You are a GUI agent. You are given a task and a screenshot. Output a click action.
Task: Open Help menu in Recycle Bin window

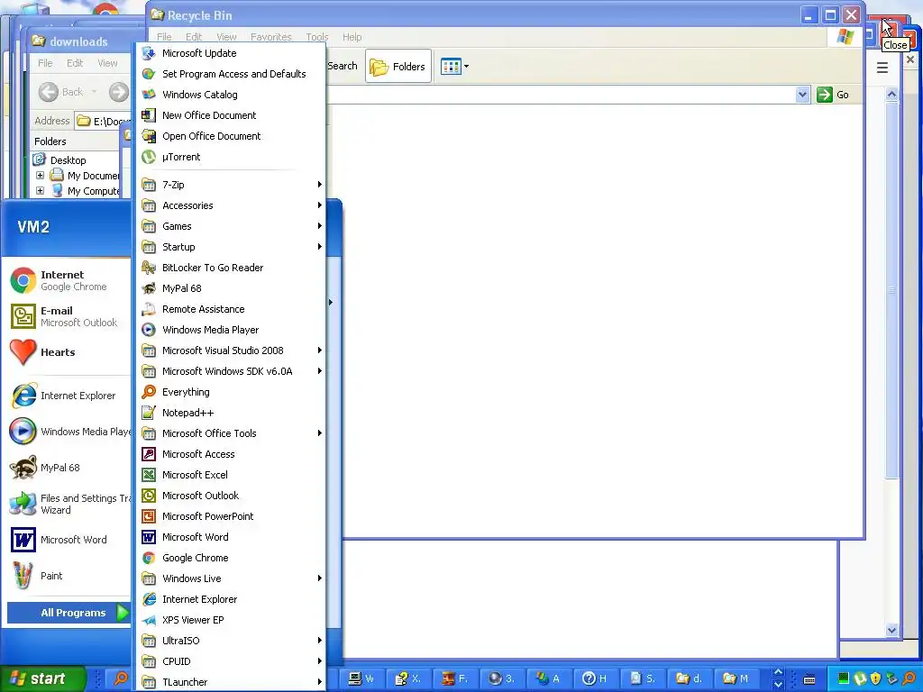tap(352, 36)
